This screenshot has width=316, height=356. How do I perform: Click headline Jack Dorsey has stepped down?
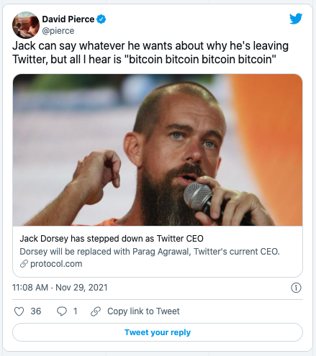click(x=112, y=239)
